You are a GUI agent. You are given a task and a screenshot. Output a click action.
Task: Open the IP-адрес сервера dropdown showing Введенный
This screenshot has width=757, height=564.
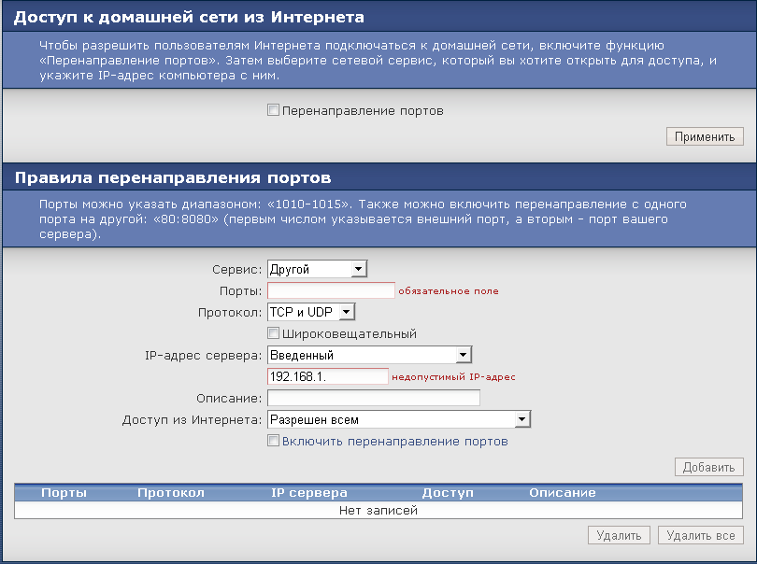[369, 355]
